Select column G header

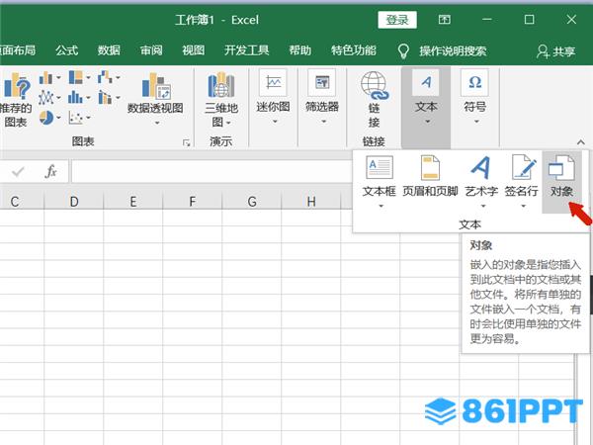point(252,202)
